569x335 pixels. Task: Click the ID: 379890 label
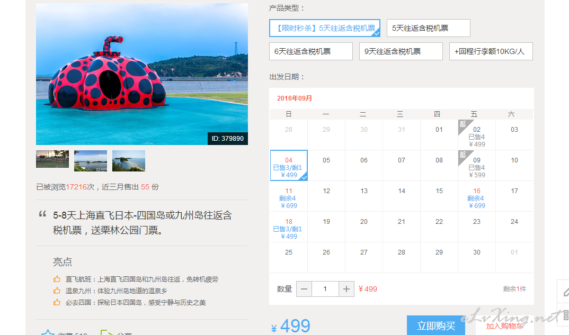click(227, 139)
